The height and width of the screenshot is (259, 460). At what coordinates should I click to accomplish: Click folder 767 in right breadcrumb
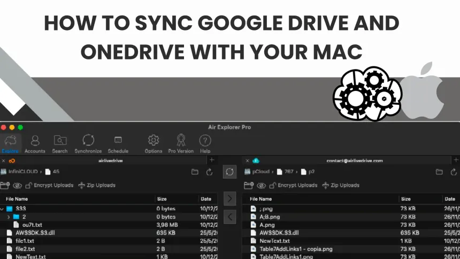click(285, 172)
